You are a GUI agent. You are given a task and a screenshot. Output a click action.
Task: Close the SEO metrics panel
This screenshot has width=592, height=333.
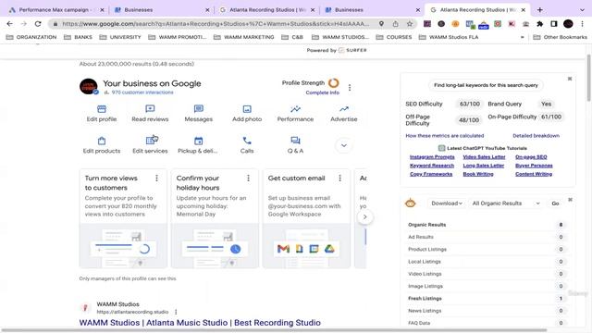[x=570, y=79]
